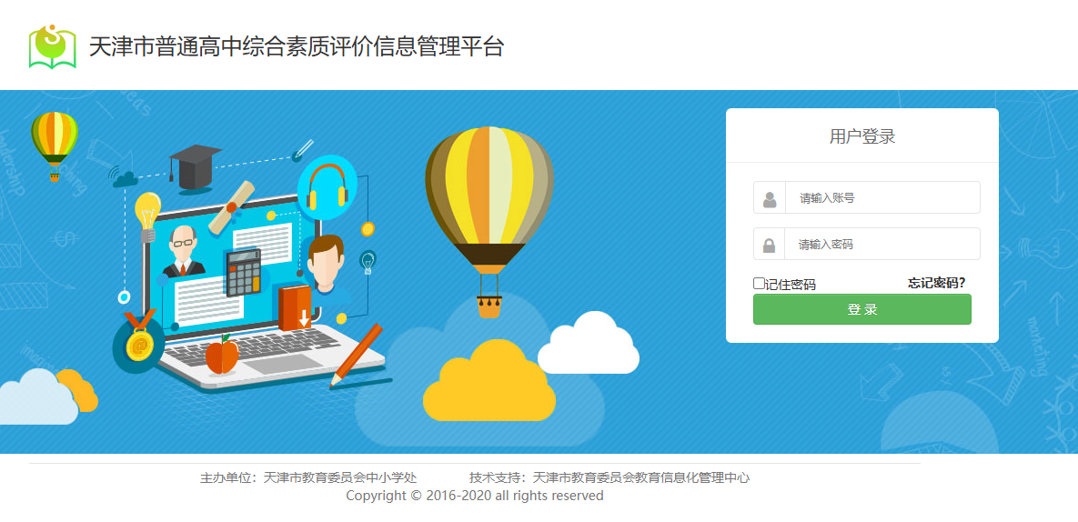Enable the 记住密码 checkbox
Screen dimensions: 1078x522
pyautogui.click(x=759, y=283)
